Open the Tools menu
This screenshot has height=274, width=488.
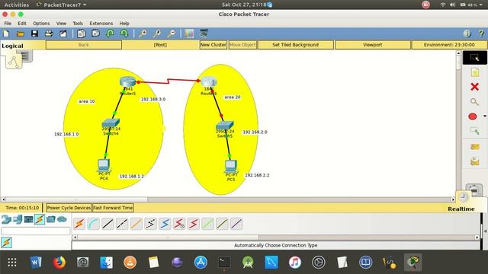coord(78,24)
